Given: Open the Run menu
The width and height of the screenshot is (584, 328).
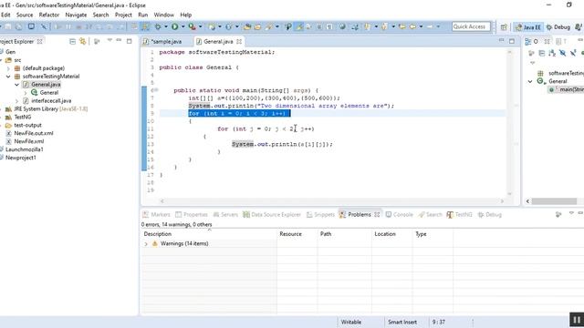Looking at the screenshot, I should coord(143,15).
